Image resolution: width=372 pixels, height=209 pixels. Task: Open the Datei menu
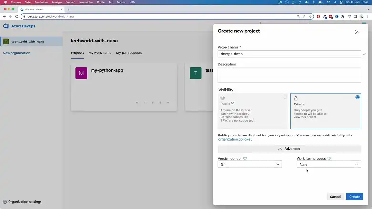(28, 2)
